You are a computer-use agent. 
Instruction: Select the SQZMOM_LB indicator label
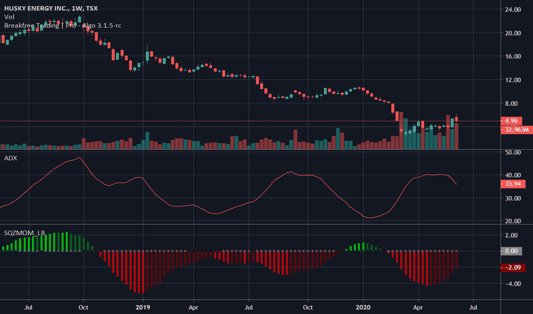click(25, 233)
